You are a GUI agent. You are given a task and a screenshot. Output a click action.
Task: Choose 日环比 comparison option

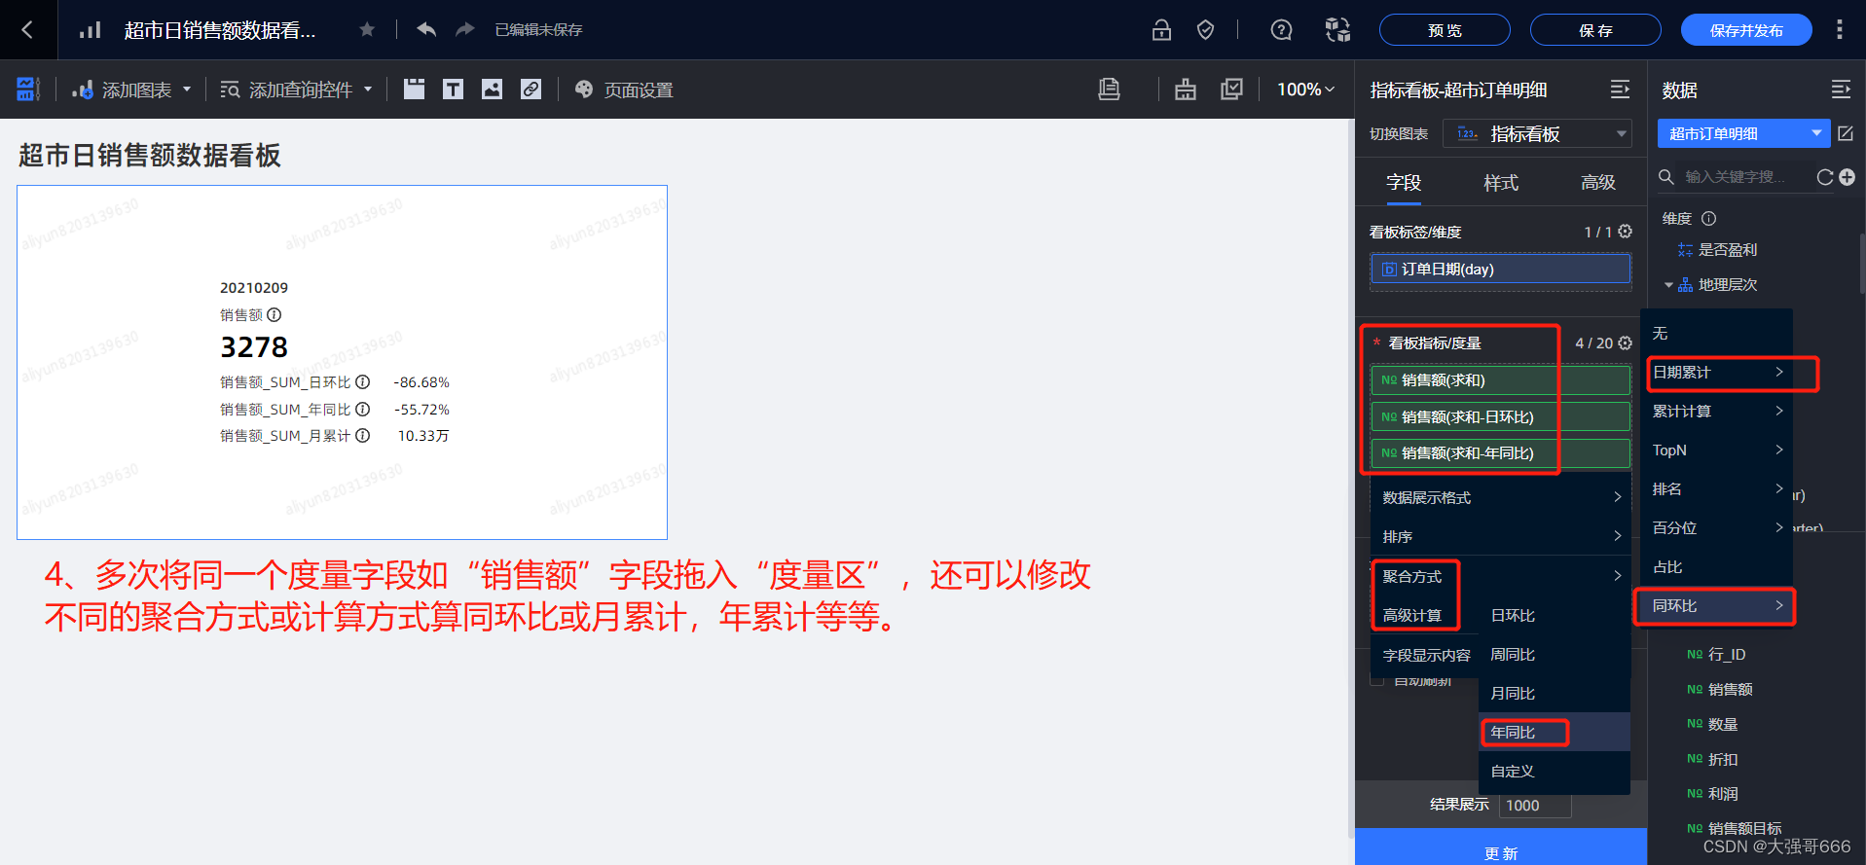click(1555, 615)
